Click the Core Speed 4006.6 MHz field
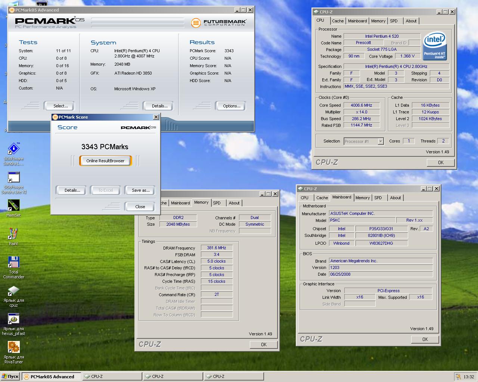Screen dimensions: 478x382 coord(361,105)
